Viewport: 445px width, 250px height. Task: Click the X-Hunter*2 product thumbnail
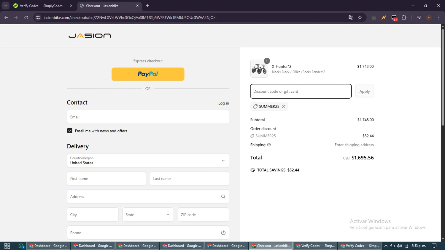point(259,69)
